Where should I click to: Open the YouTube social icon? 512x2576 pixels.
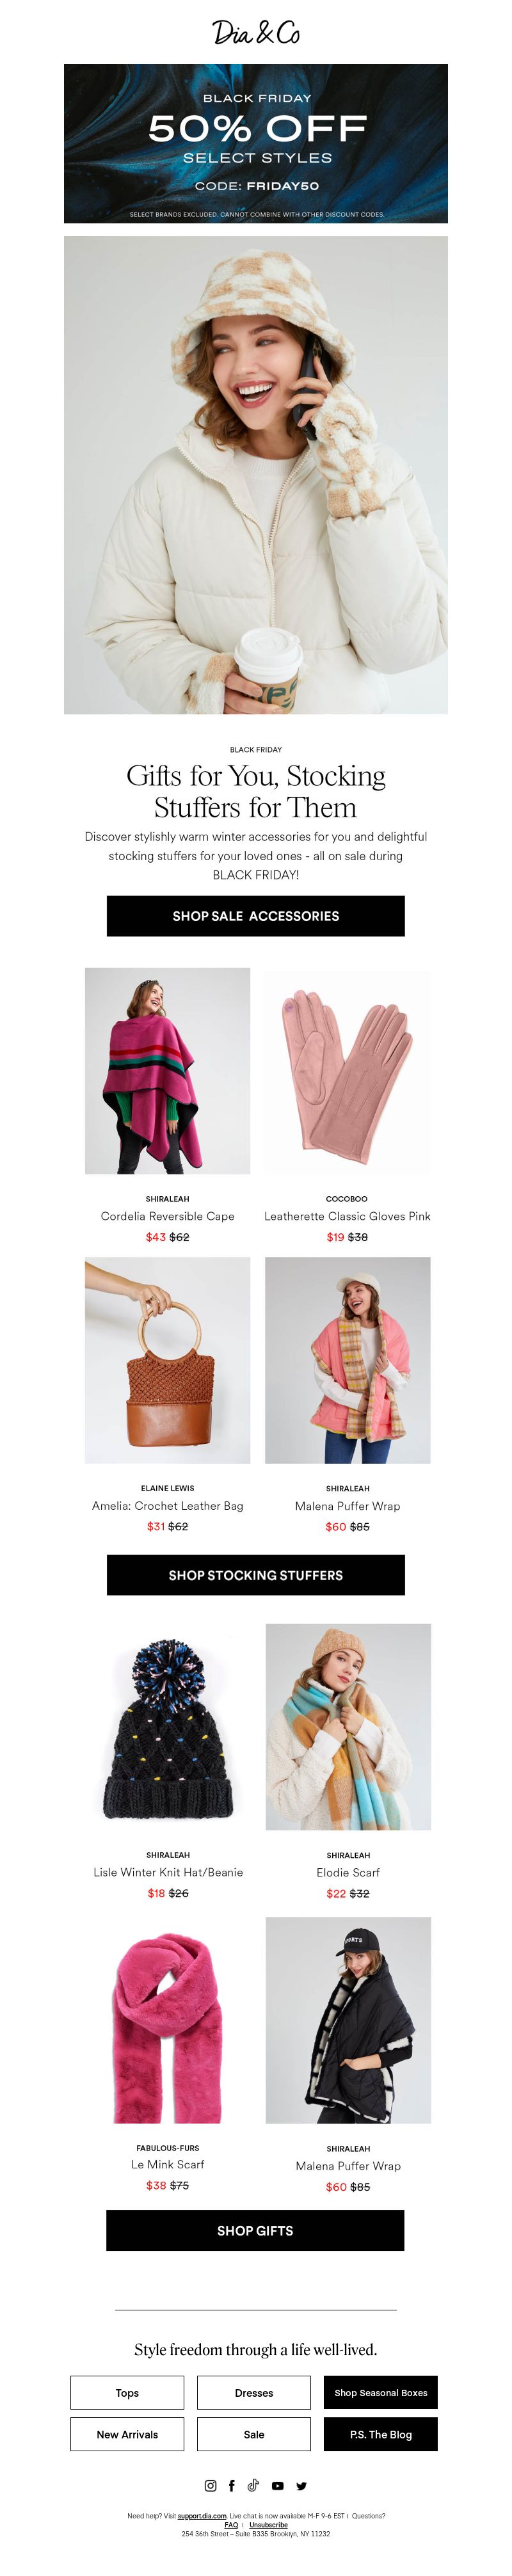coord(277,2485)
